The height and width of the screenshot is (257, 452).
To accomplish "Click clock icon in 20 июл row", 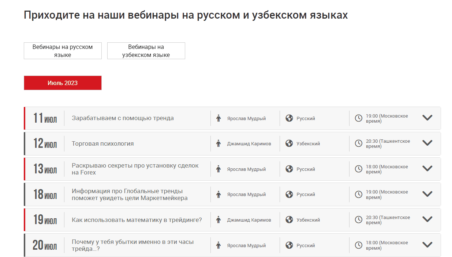I will pyautogui.click(x=359, y=245).
